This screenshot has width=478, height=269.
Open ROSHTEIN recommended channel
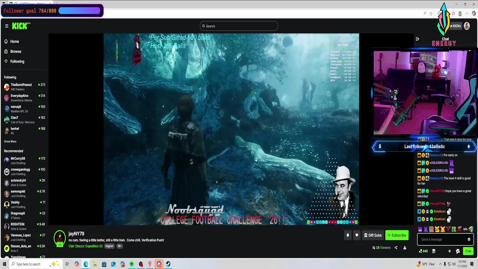point(24,226)
